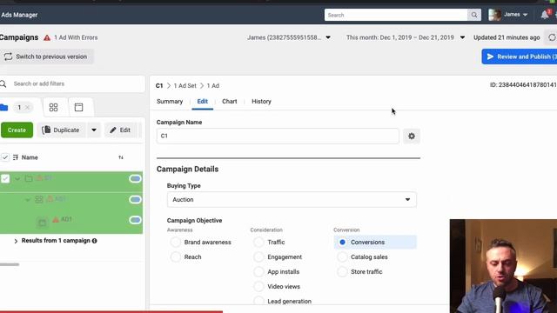The width and height of the screenshot is (557, 313).
Task: Click the search magnifier button in top bar
Action: 474,15
